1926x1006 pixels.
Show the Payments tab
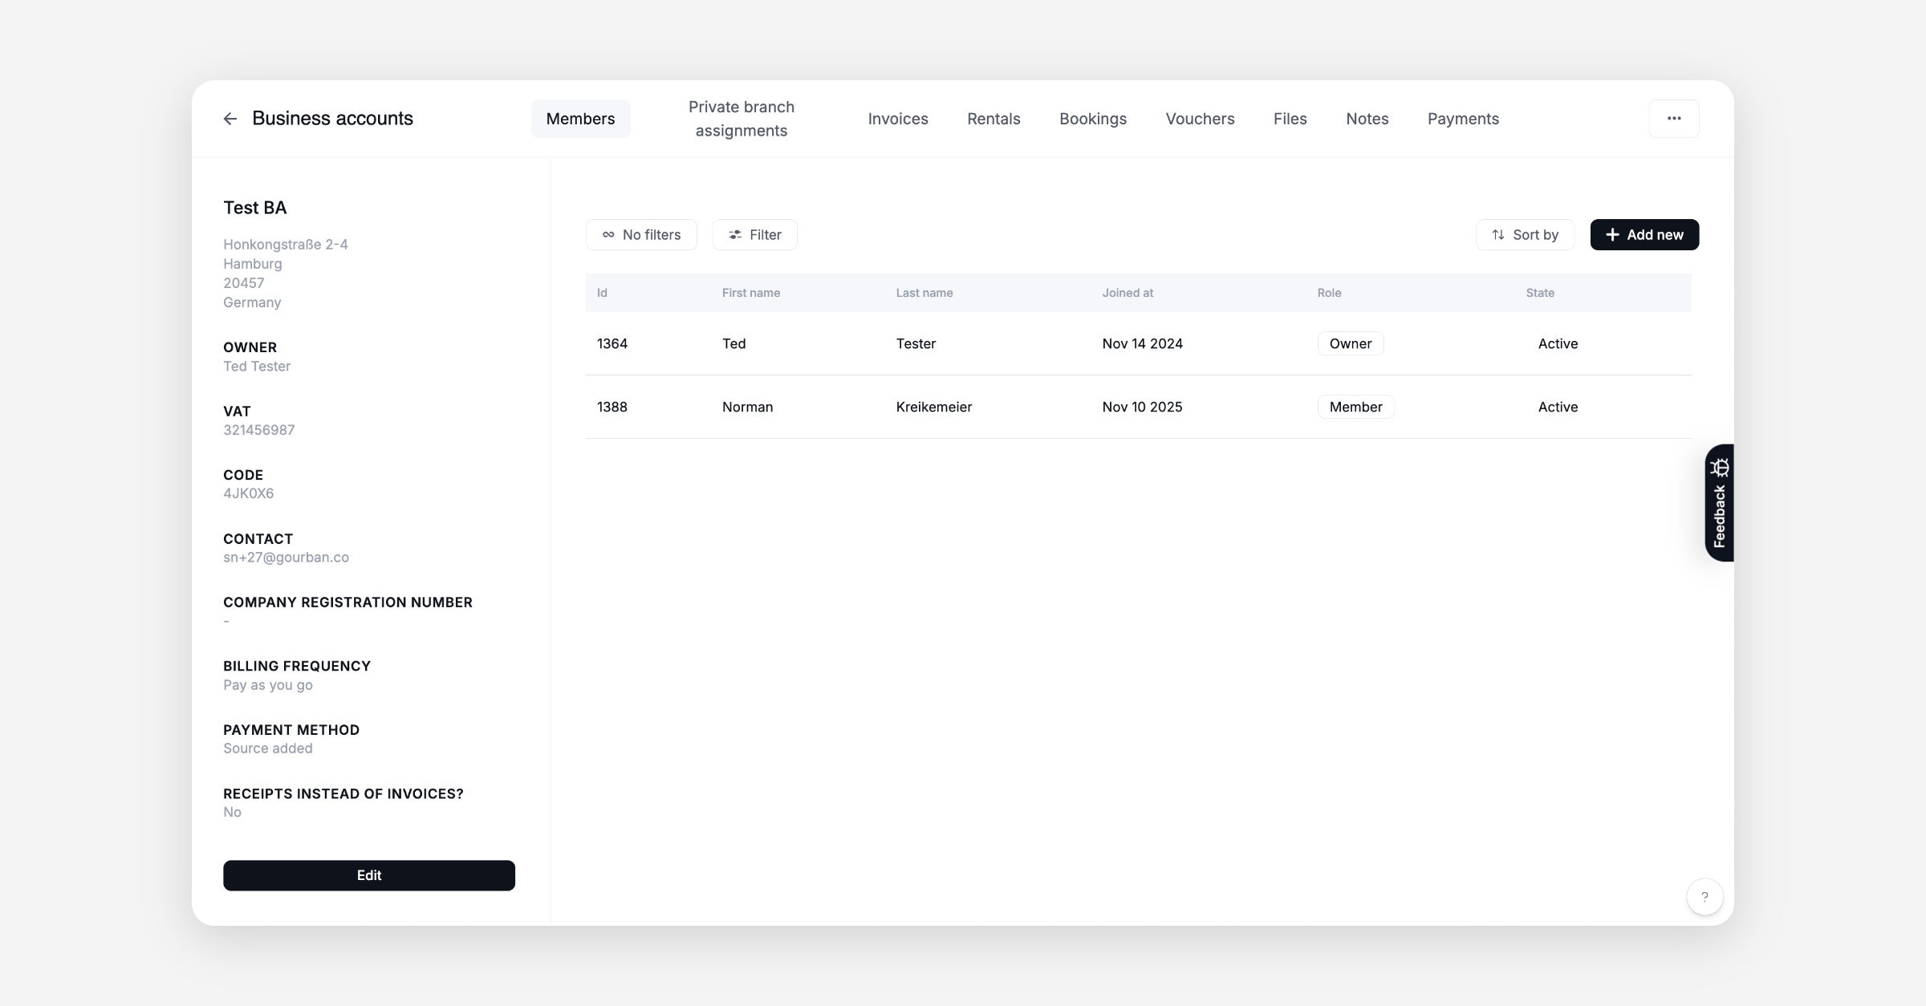[x=1463, y=119]
